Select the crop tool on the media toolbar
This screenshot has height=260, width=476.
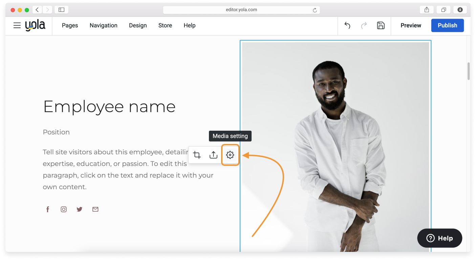pyautogui.click(x=197, y=155)
